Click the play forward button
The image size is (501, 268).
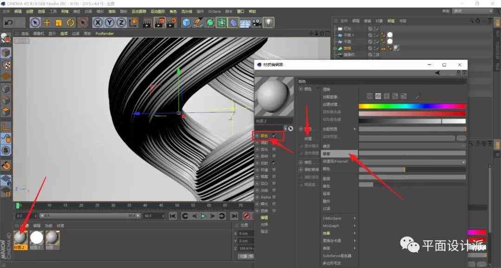(x=203, y=216)
